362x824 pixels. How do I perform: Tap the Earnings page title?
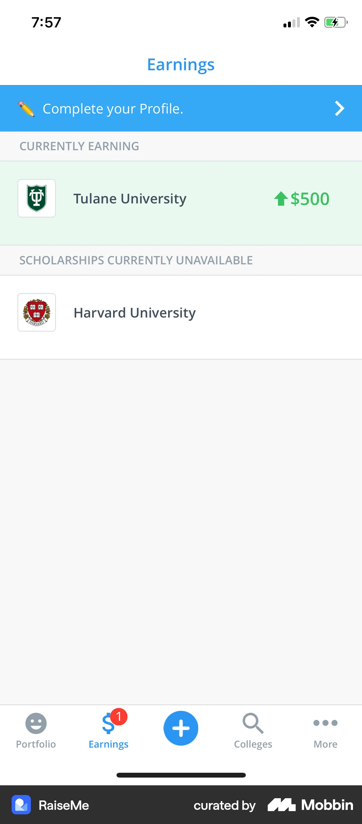coord(181,64)
